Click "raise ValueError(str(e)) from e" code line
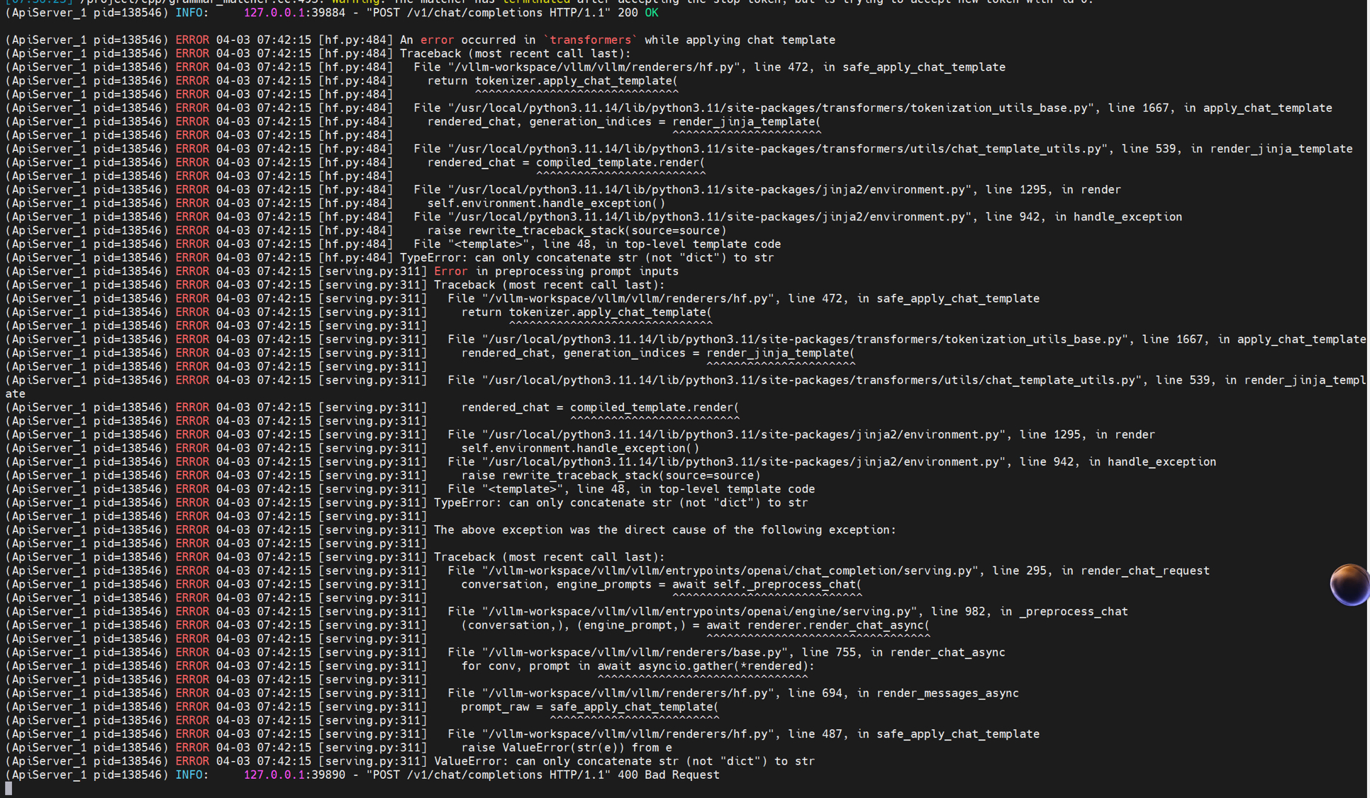 point(567,748)
